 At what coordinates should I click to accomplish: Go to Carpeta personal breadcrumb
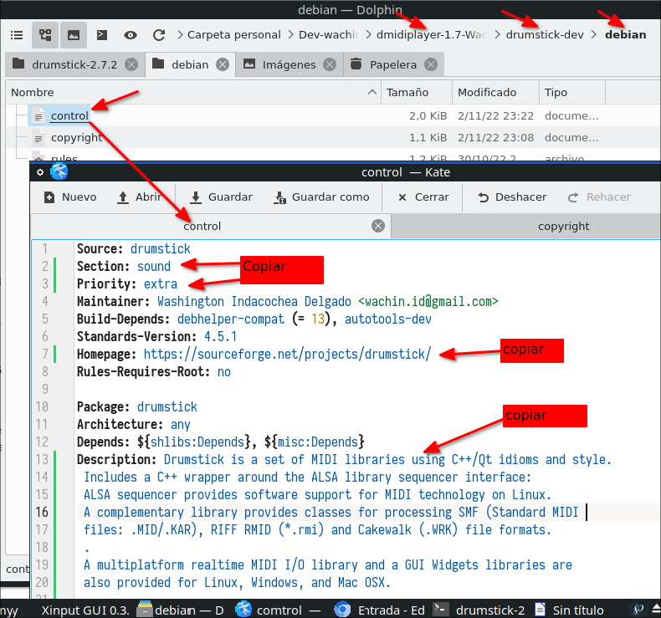pyautogui.click(x=234, y=34)
